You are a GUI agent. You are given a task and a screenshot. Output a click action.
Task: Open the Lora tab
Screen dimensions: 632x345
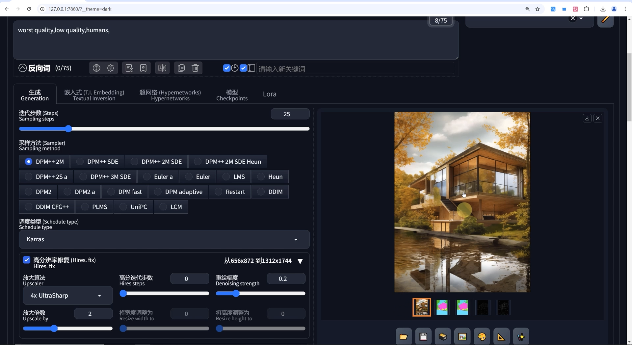[x=270, y=94]
